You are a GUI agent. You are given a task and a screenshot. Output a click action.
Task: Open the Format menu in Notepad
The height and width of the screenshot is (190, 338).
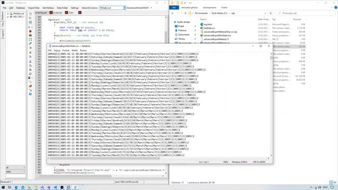click(65, 51)
